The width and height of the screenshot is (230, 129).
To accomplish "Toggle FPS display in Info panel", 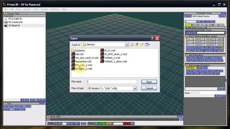I will pos(28,106).
